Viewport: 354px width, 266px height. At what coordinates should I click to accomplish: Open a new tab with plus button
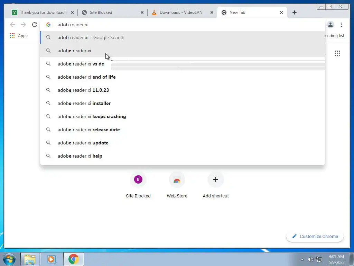coord(295,12)
